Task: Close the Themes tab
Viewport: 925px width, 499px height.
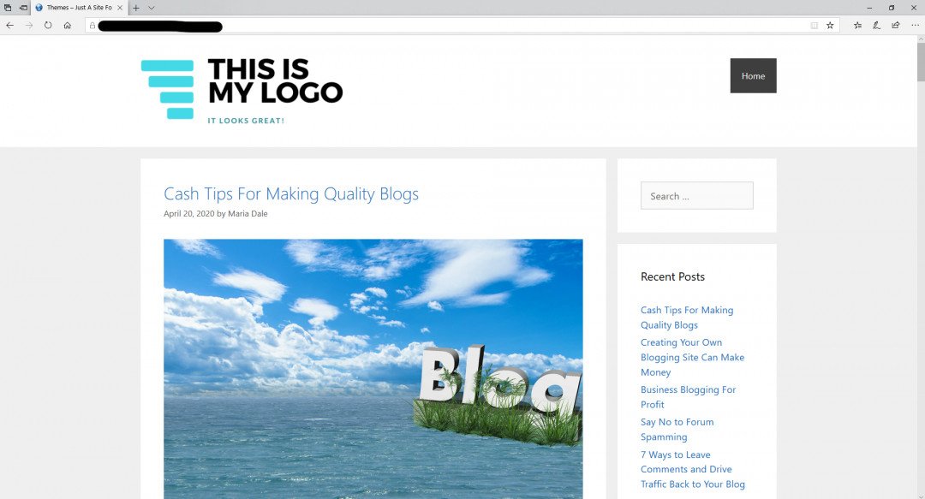Action: 120,8
